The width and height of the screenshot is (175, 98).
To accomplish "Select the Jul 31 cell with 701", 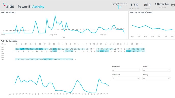I will 143,51.
